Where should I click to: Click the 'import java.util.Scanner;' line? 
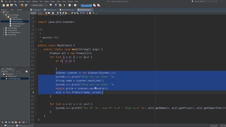click(x=56, y=22)
